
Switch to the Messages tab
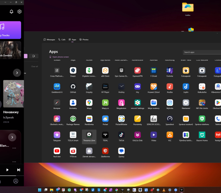(49, 40)
